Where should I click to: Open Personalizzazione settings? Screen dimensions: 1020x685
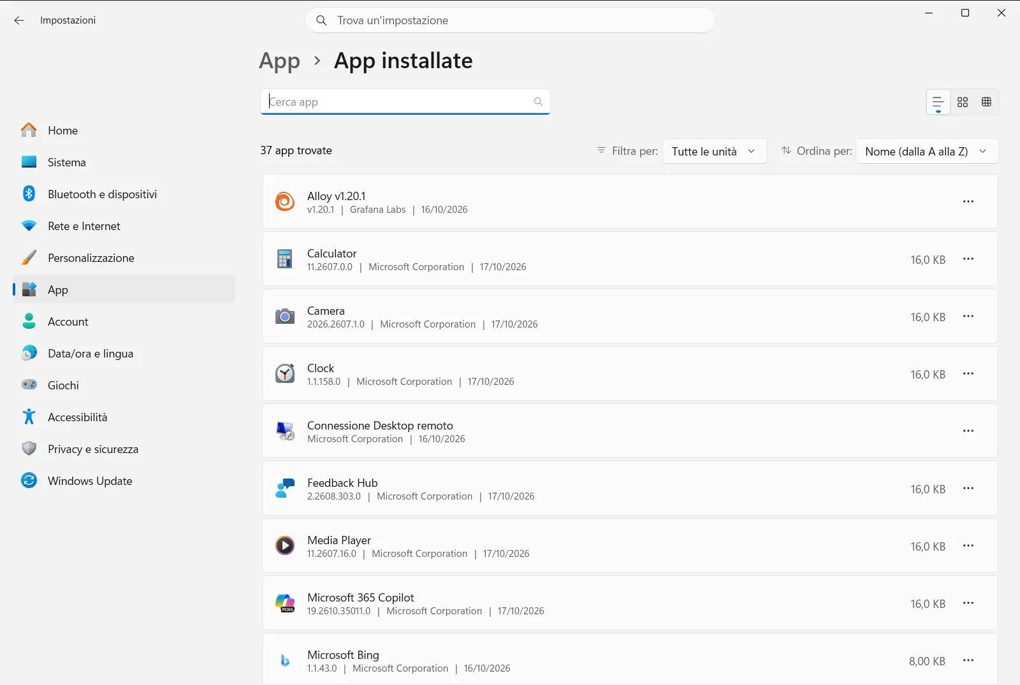pos(124,257)
